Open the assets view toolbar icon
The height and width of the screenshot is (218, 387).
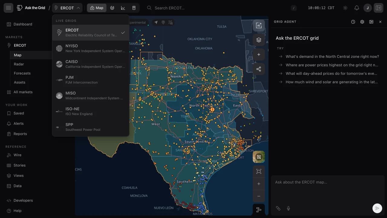[134, 8]
